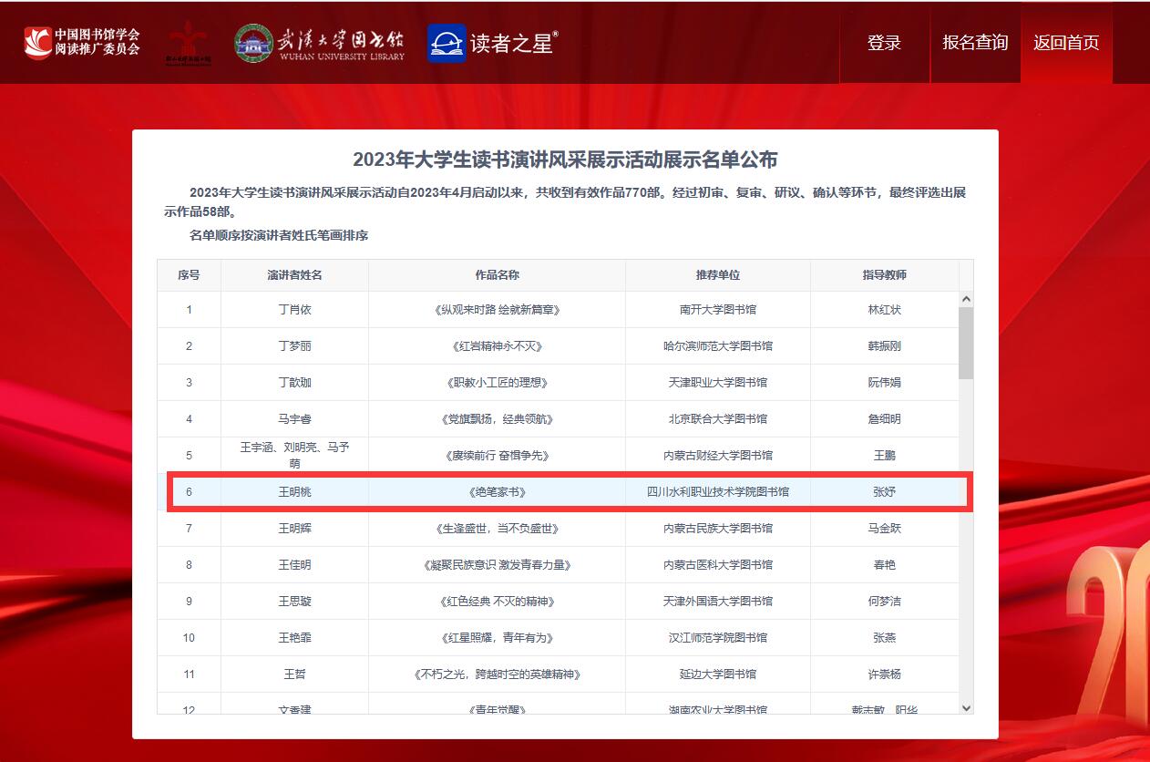Click the 指导教师 column header

pos(885,275)
